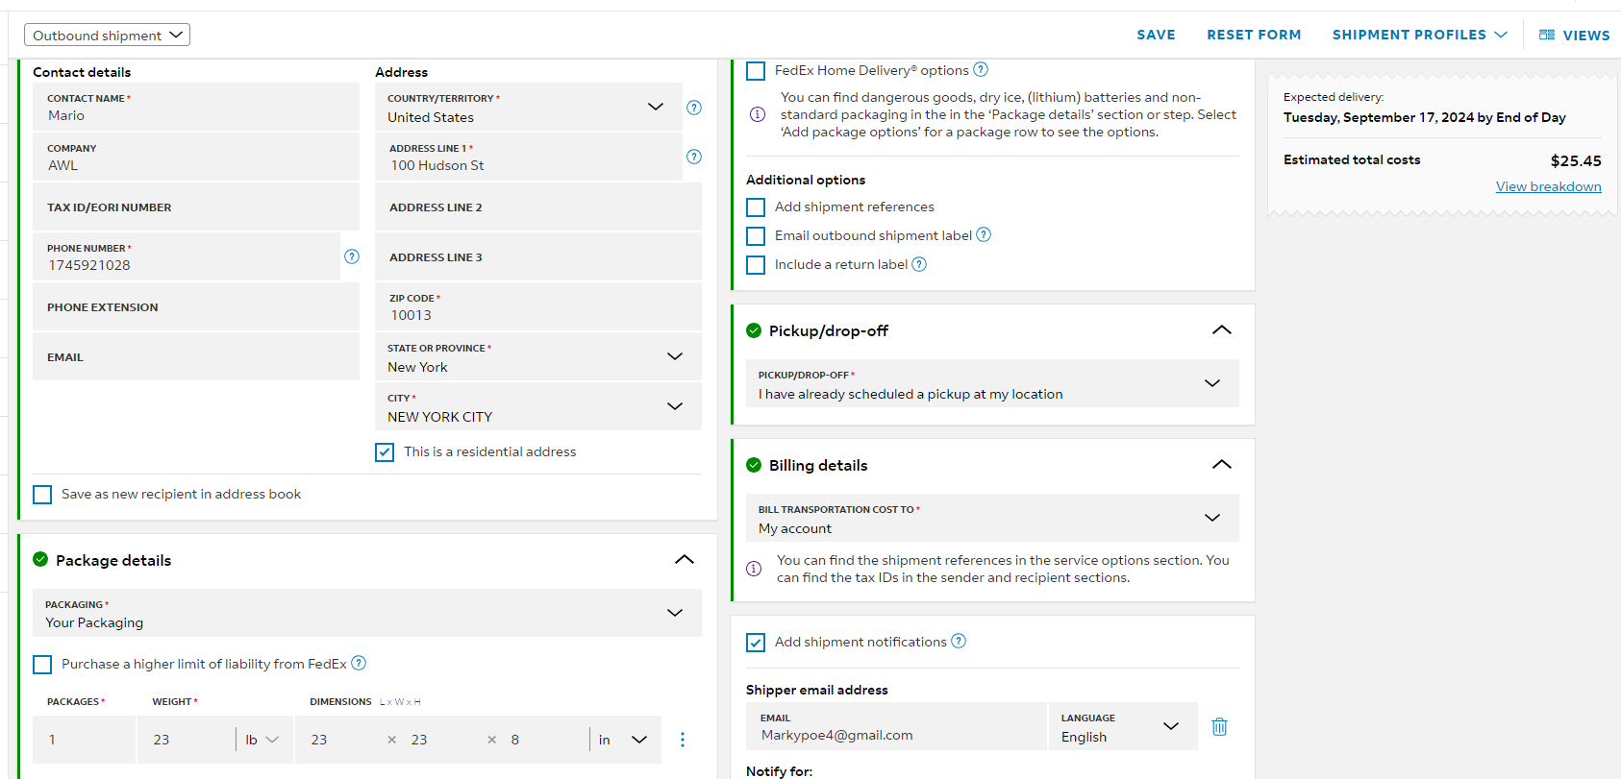Enable FedEx Home Delivery options checkbox
Viewport: 1621px width, 779px height.
coord(756,70)
